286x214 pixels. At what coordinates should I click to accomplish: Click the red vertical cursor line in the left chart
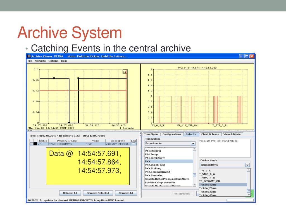pyautogui.click(x=126, y=96)
